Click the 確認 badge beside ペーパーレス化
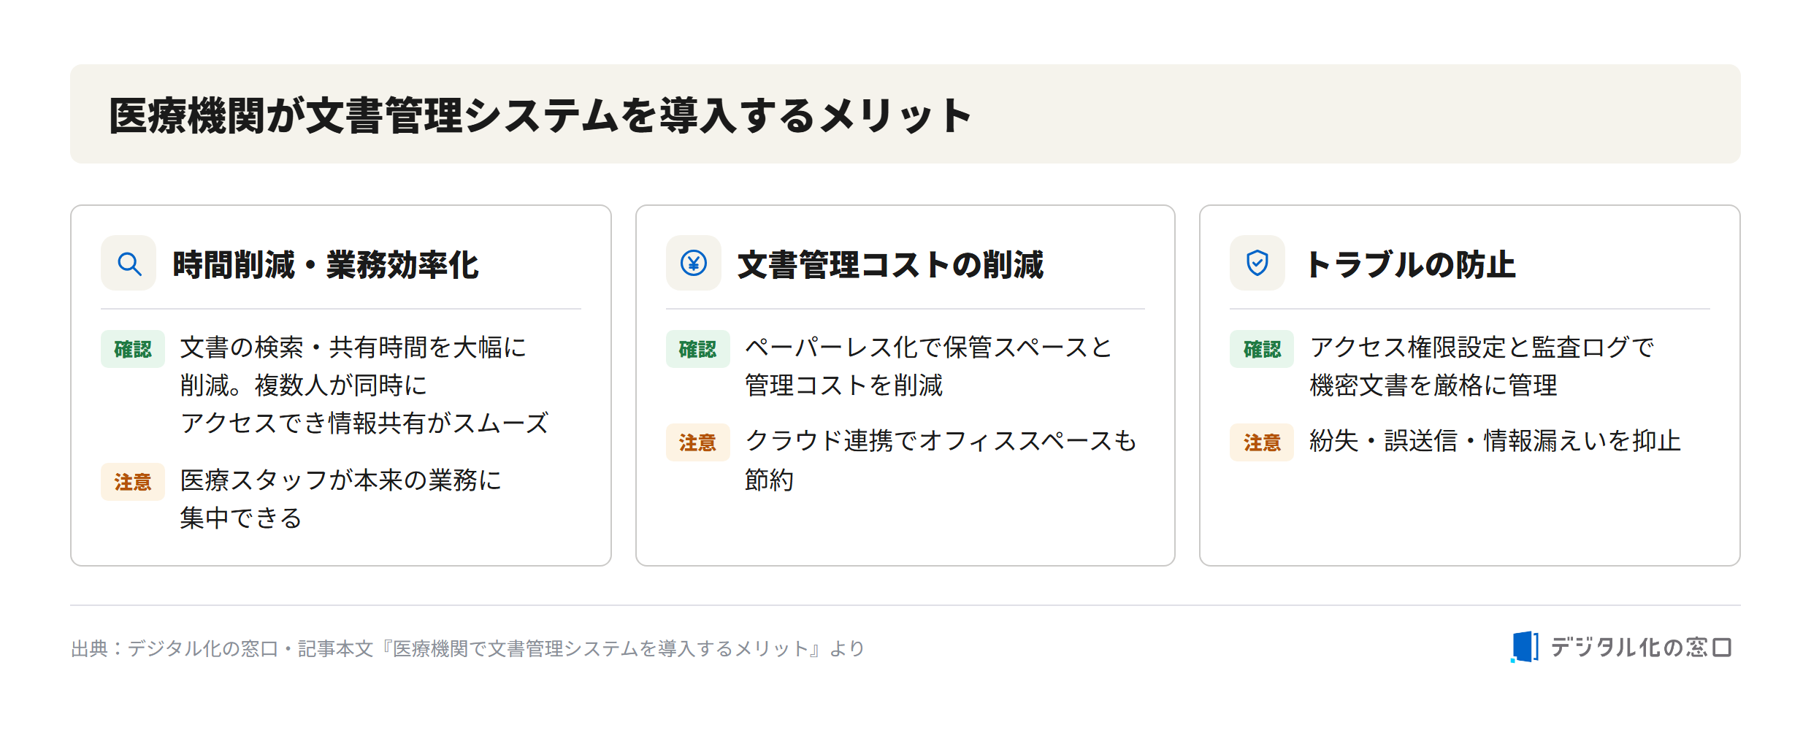Viewport: 1811px width, 733px height. [697, 349]
